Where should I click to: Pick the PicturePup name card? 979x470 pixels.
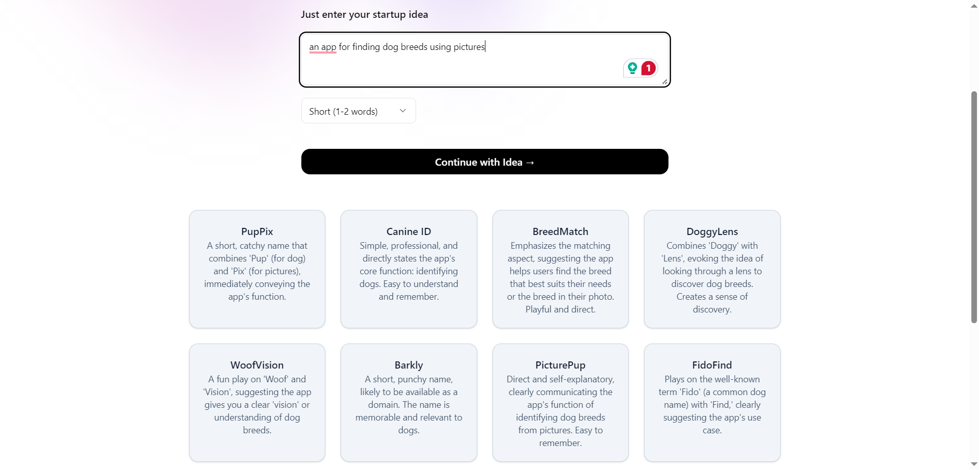click(560, 402)
